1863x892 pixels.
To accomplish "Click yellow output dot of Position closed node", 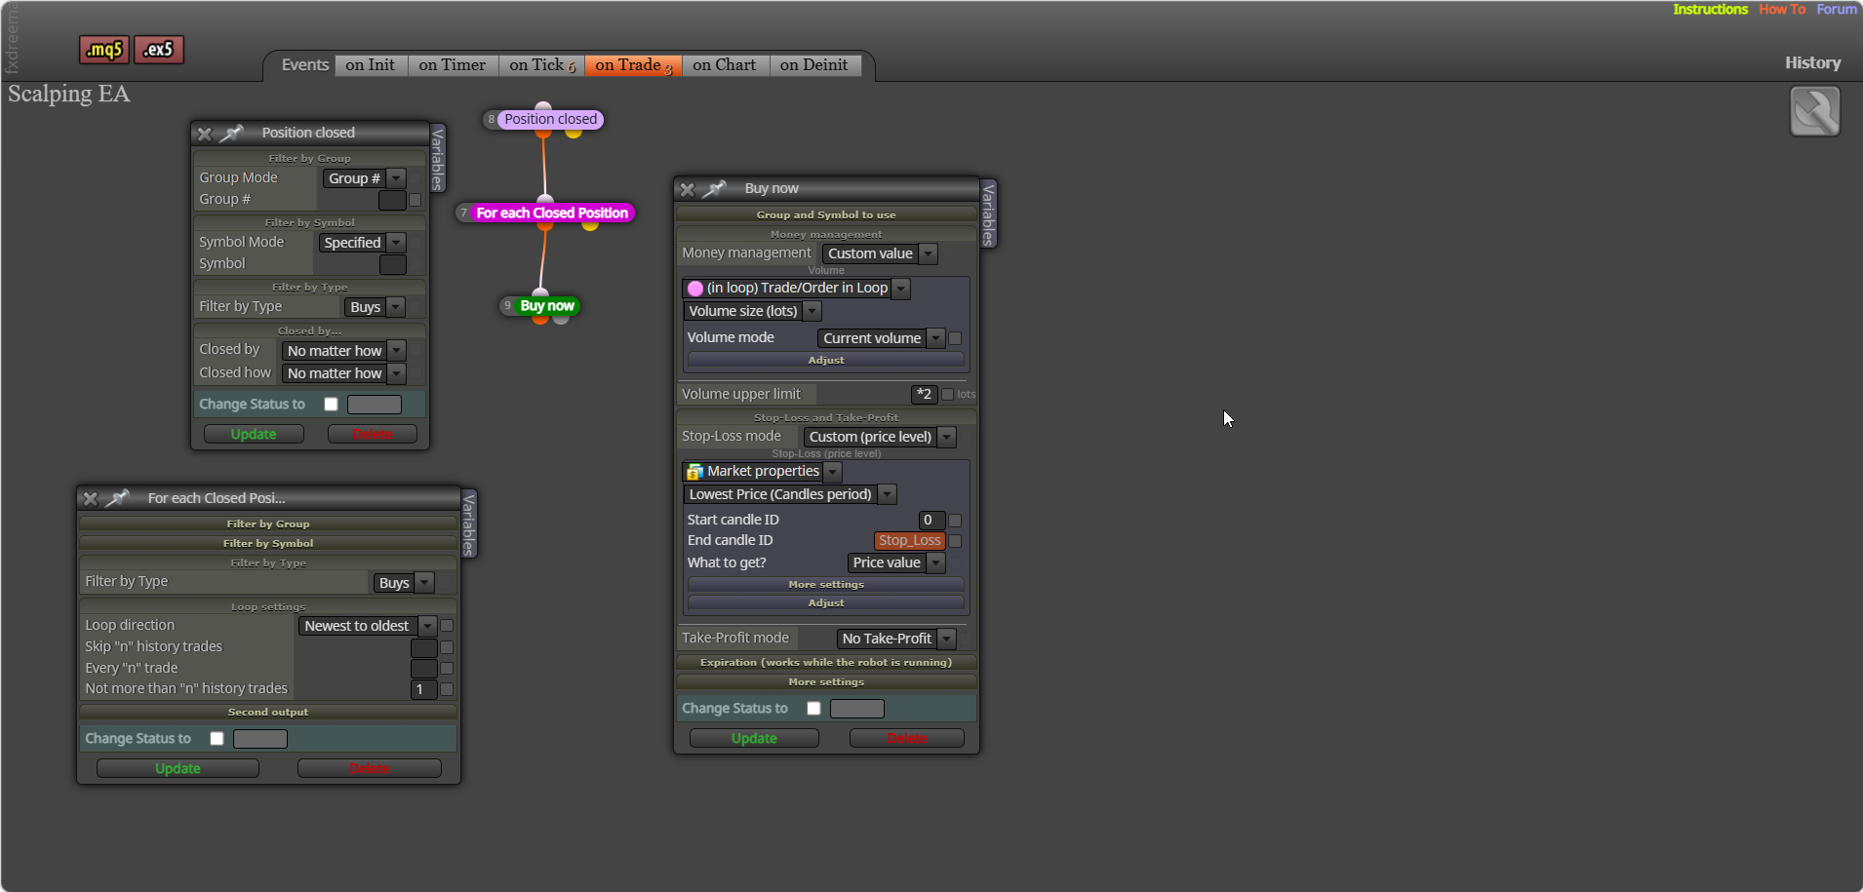I will pyautogui.click(x=574, y=133).
